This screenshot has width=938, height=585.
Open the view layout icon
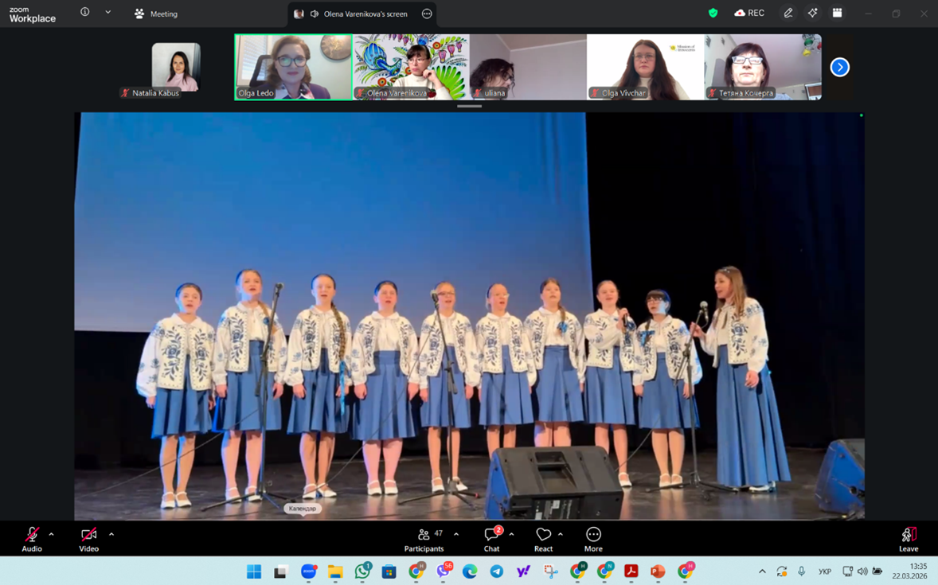[837, 13]
